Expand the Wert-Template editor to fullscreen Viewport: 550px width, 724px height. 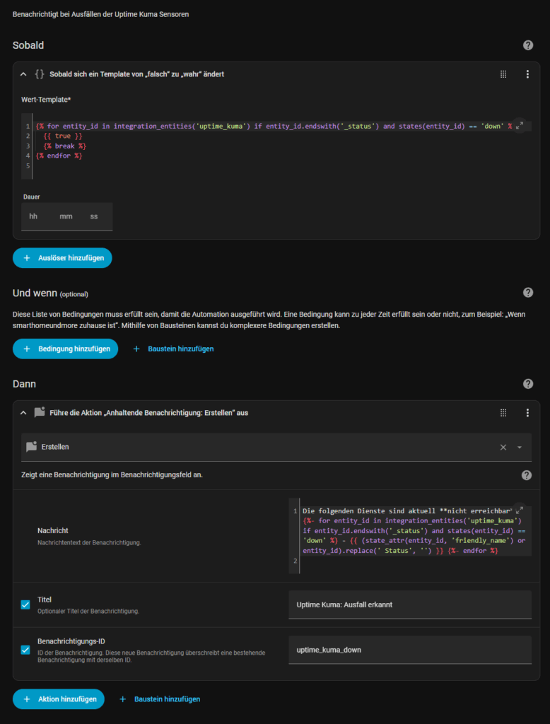pos(520,125)
